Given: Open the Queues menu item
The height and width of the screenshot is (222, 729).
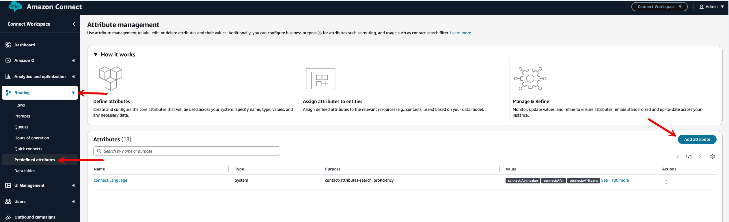Looking at the screenshot, I should (x=21, y=127).
